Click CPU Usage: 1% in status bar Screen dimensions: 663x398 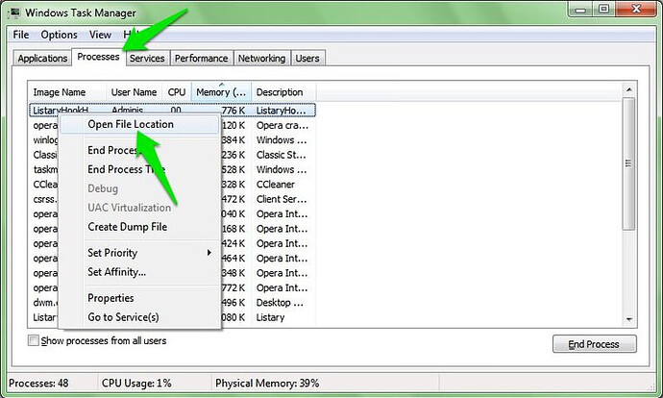pyautogui.click(x=136, y=384)
